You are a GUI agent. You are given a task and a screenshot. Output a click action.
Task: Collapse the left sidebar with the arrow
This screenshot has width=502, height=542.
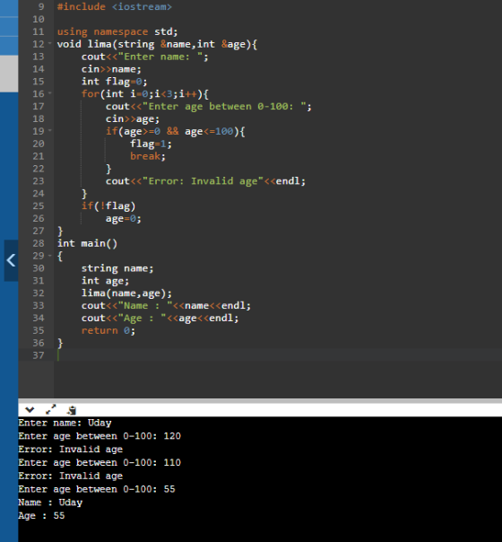tap(11, 260)
